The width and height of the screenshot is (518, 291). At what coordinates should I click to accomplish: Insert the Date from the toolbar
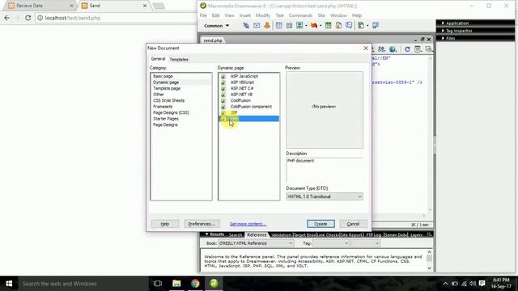328,25
